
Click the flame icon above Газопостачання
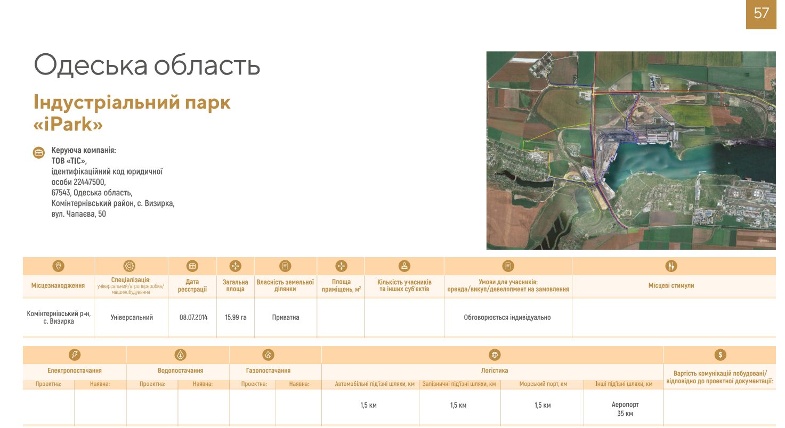268,355
